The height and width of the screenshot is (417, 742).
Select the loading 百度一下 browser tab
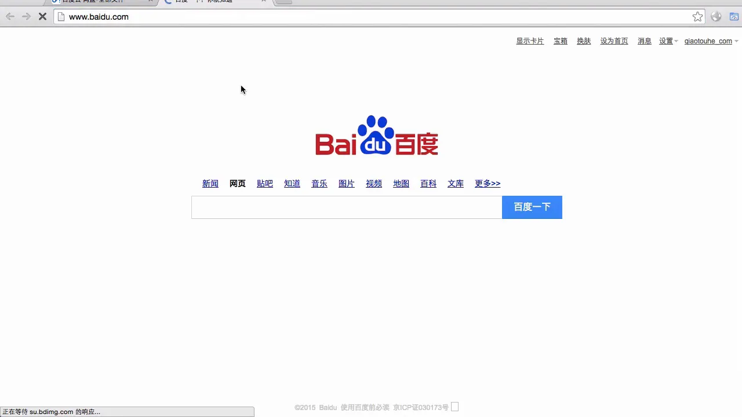214,2
